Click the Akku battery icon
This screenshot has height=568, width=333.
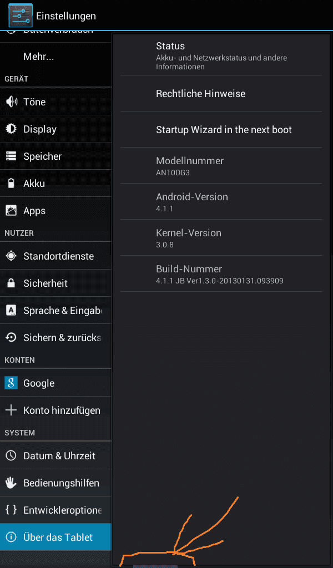point(12,183)
